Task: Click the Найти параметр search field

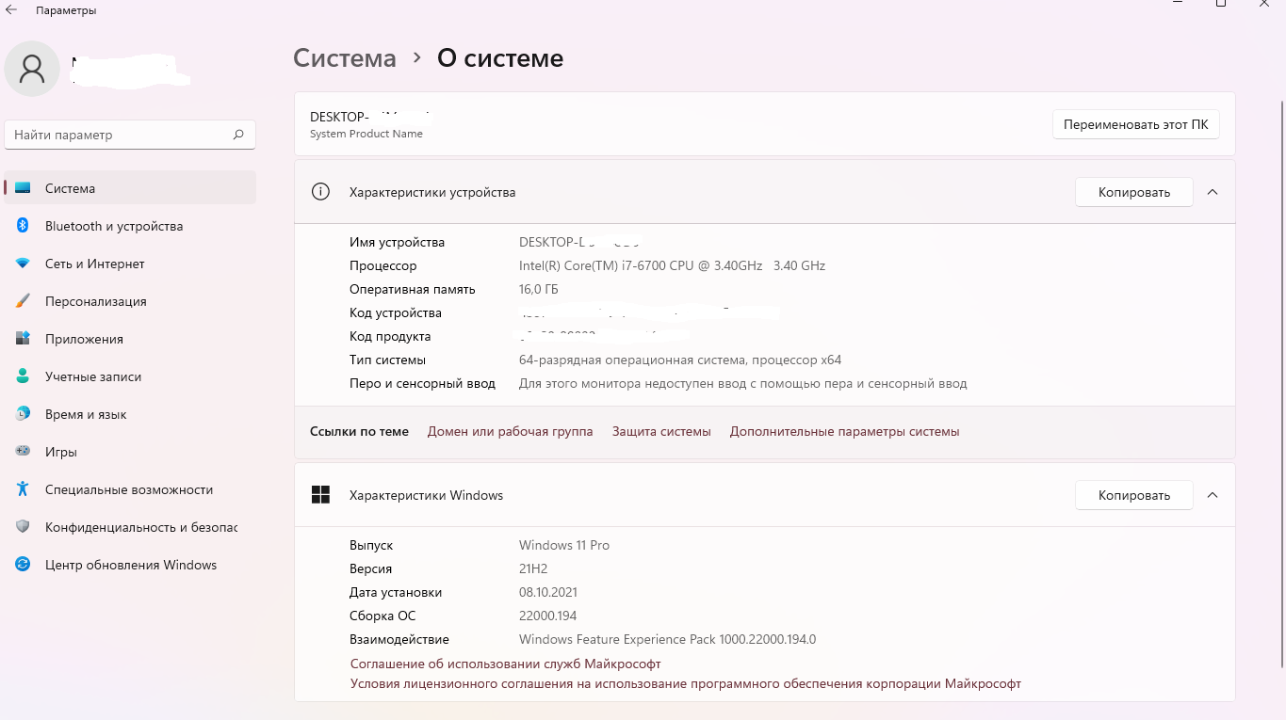Action: point(130,135)
